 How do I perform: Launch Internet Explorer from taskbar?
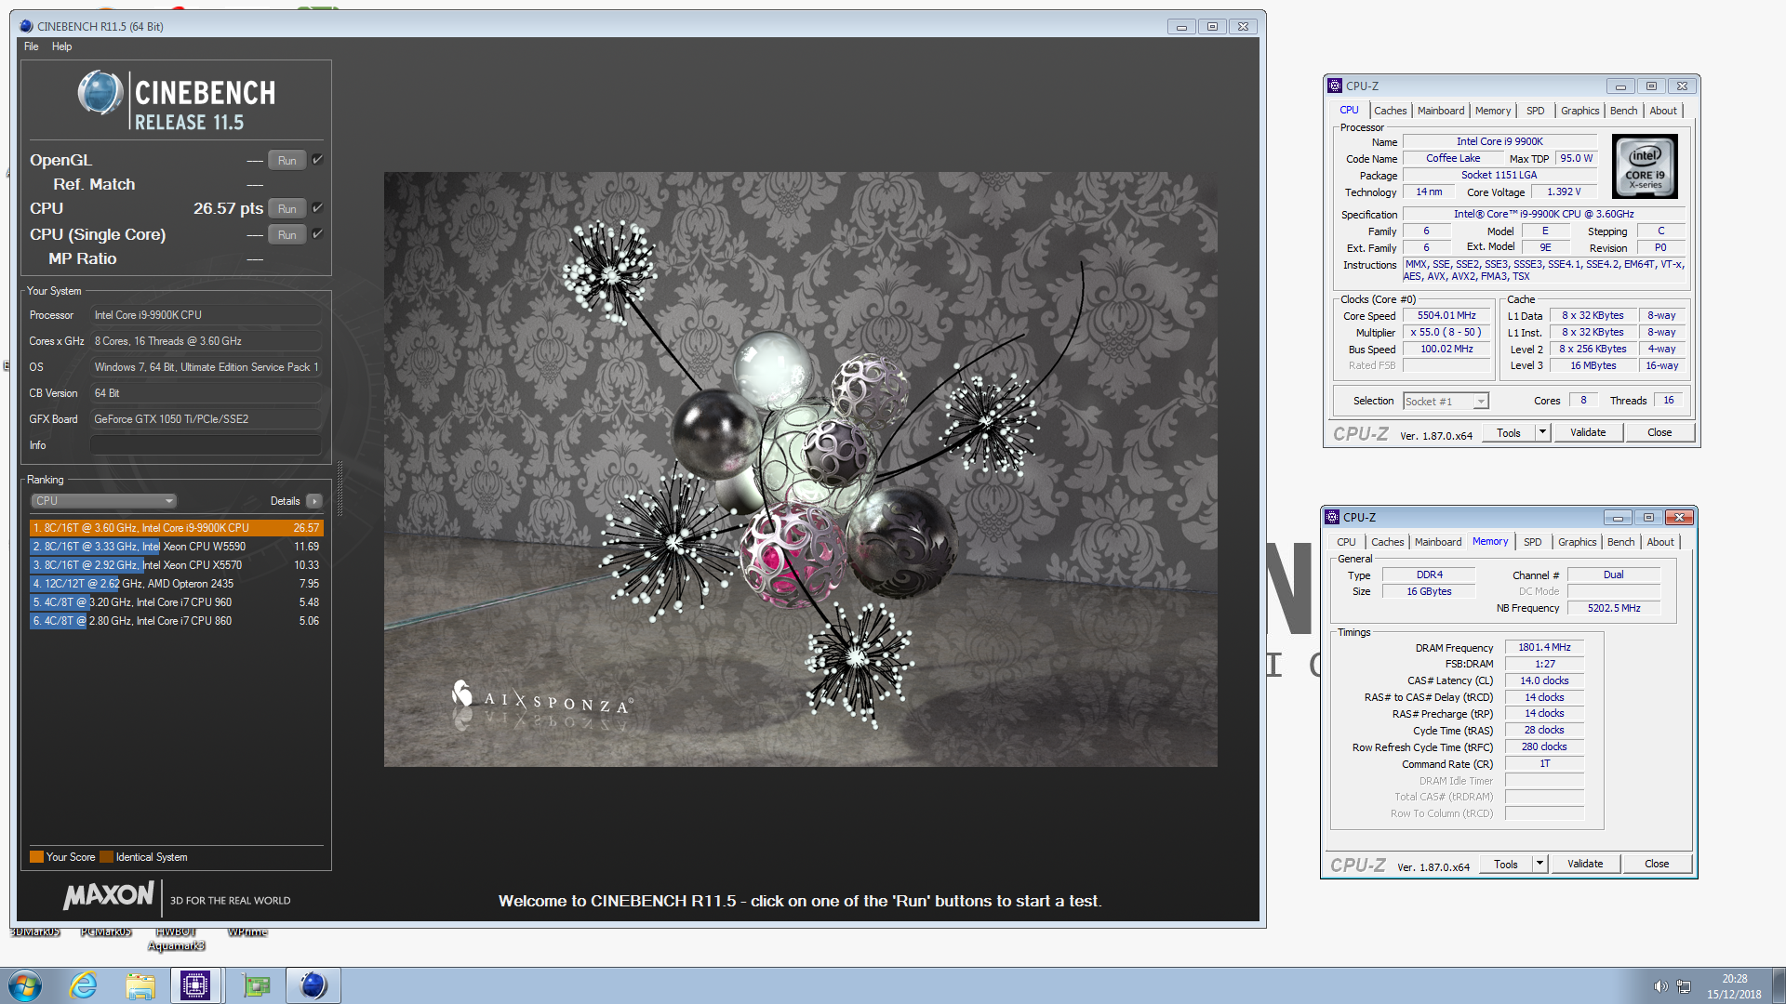(x=84, y=985)
